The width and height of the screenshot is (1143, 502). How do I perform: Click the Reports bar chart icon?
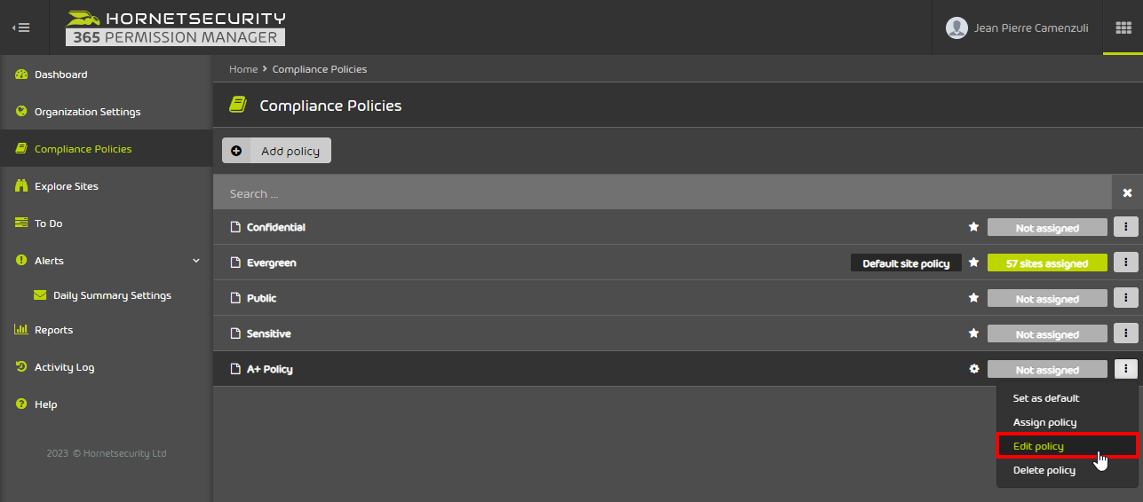21,330
